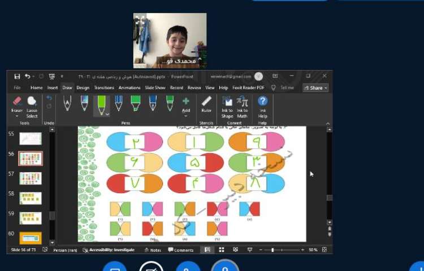
Task: Open the Foxit Reader PDF tab
Action: [249, 88]
